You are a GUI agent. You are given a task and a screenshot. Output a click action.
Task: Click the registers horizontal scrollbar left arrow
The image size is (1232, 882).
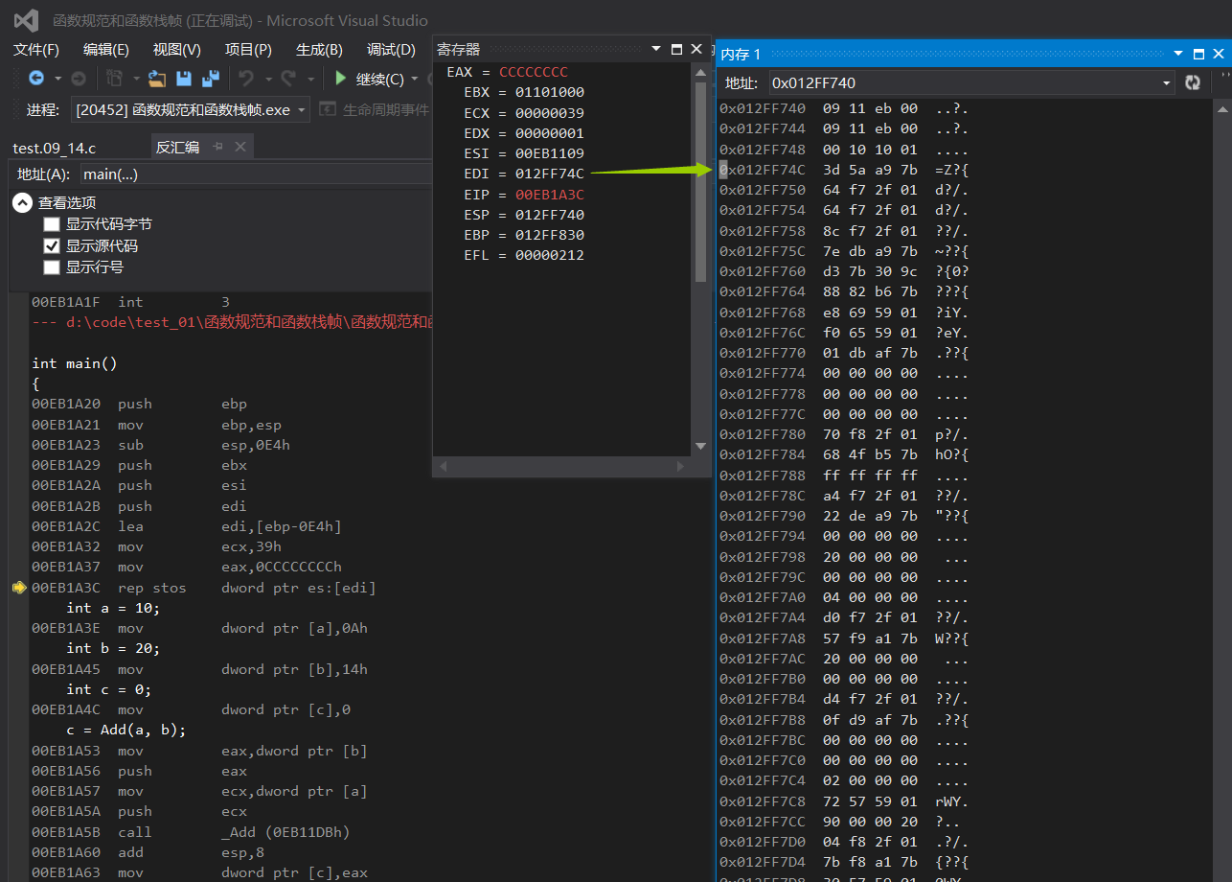coord(443,466)
